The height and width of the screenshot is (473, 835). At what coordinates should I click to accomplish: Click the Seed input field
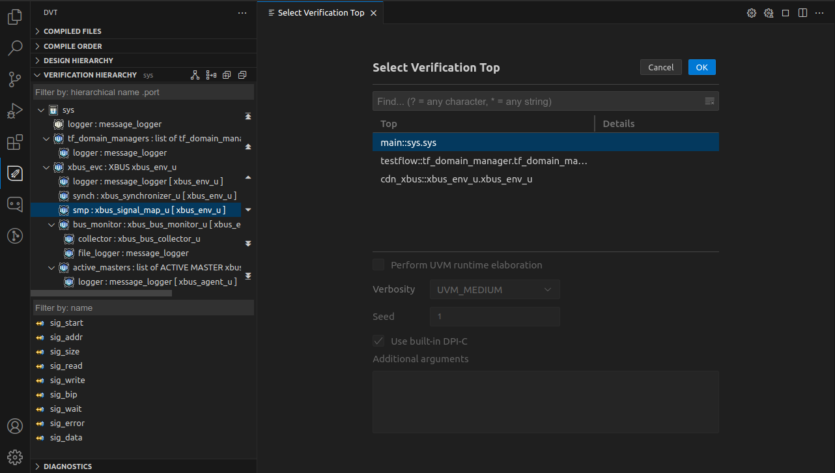click(x=494, y=317)
